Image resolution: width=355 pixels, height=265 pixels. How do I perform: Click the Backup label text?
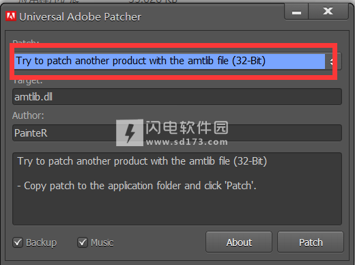[42, 242]
